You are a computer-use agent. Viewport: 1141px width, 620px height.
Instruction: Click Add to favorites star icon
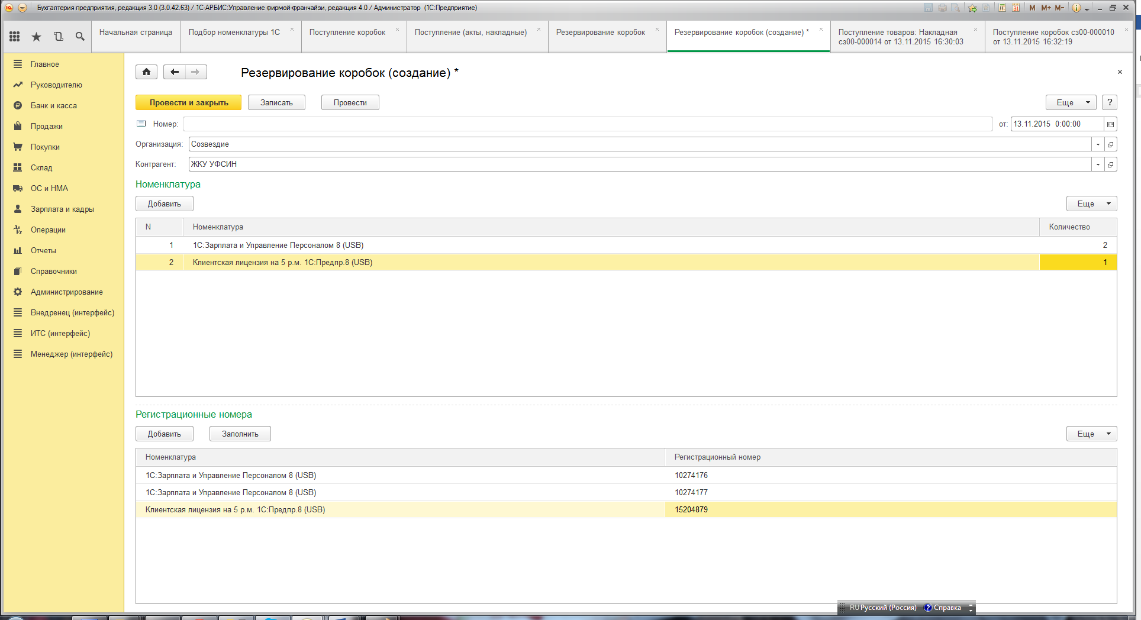972,8
